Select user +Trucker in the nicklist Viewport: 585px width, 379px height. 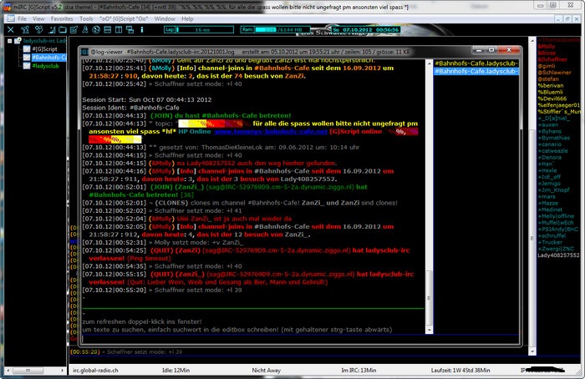(550, 242)
